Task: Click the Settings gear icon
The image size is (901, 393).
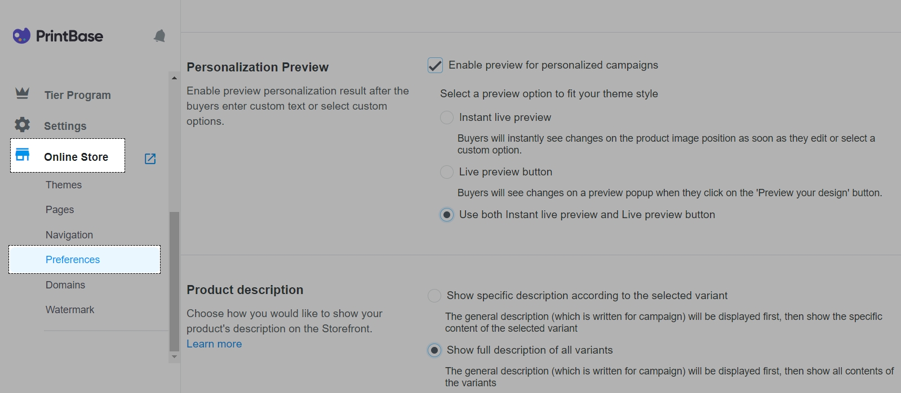Action: (x=22, y=124)
